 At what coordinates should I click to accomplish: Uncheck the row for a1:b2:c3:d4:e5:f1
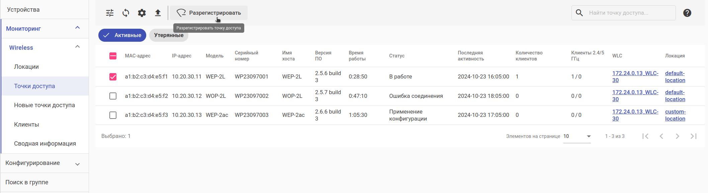coord(113,77)
